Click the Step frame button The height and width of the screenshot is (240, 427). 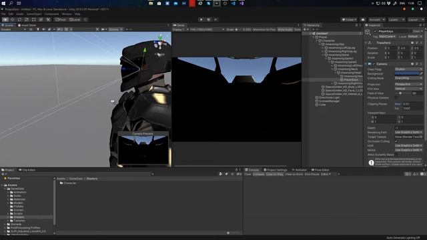pyautogui.click(x=216, y=19)
